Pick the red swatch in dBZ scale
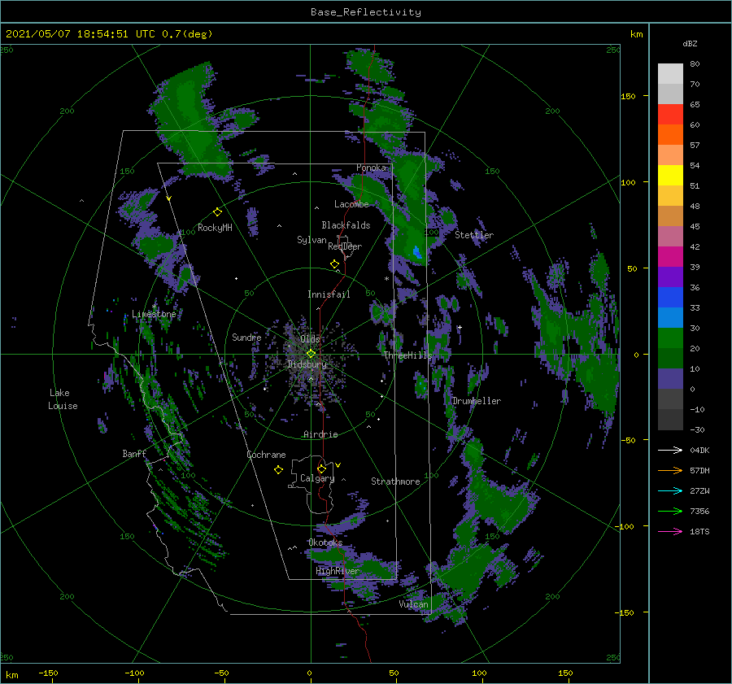This screenshot has height=684, width=732. pyautogui.click(x=670, y=115)
